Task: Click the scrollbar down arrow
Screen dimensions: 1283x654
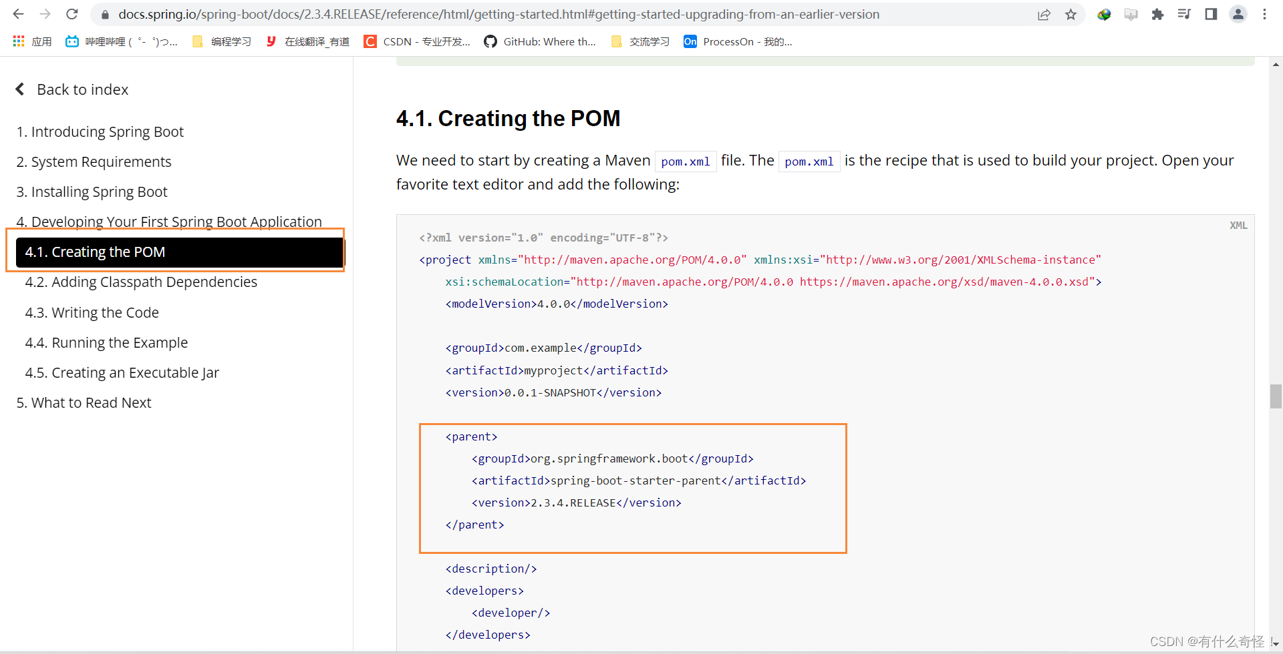Action: pyautogui.click(x=1276, y=644)
